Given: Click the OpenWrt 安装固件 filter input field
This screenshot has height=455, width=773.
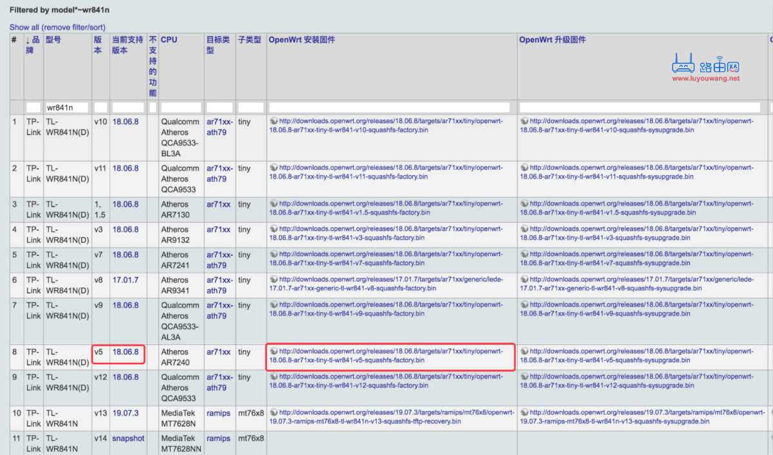Looking at the screenshot, I should pos(390,107).
